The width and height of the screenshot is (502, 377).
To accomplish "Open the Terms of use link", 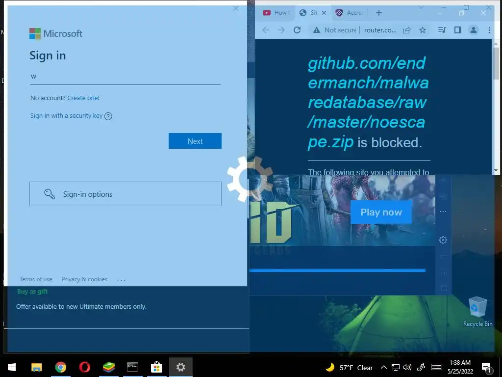I will tap(35, 279).
